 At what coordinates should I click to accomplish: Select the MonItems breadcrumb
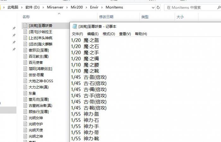point(114,7)
